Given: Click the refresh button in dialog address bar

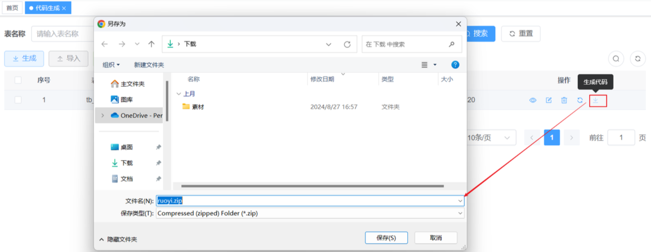Looking at the screenshot, I should 347,44.
